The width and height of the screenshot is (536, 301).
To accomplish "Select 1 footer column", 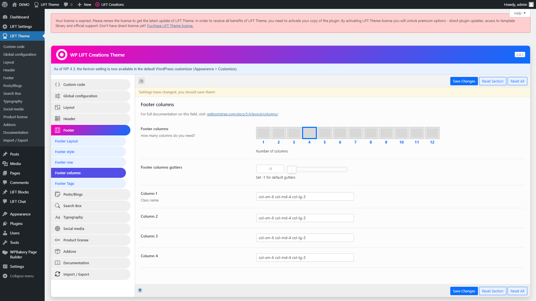I will (x=263, y=133).
